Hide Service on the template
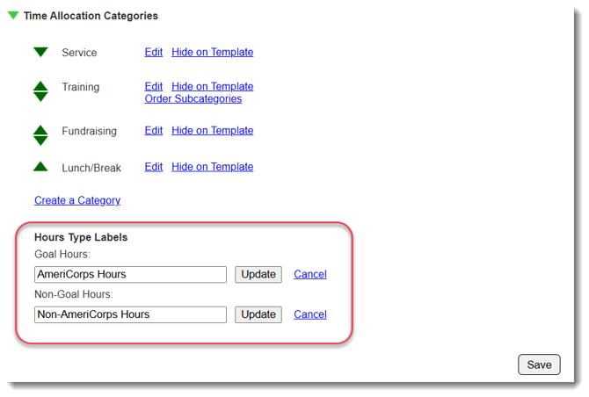 pyautogui.click(x=212, y=53)
